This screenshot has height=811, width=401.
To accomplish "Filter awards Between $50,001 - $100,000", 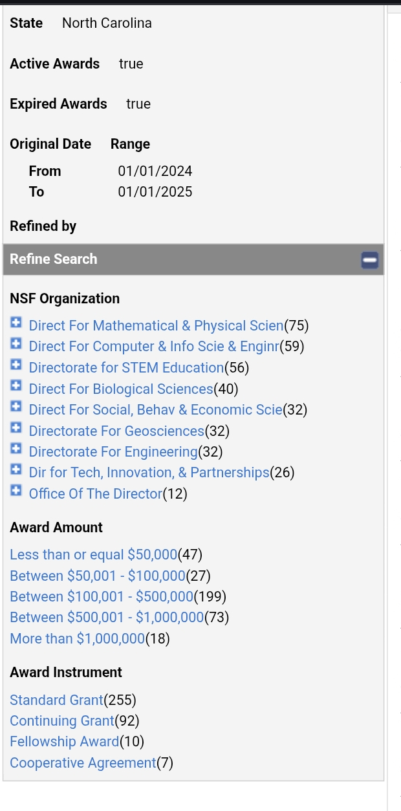I will (98, 576).
